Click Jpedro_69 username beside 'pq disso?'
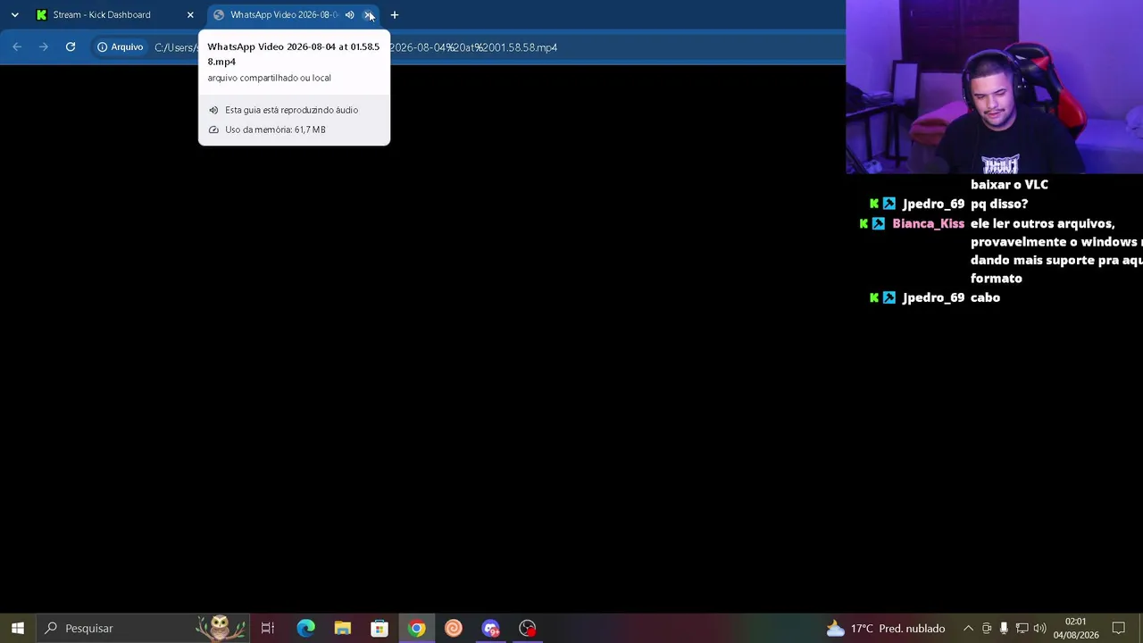This screenshot has width=1143, height=643. pos(933,204)
